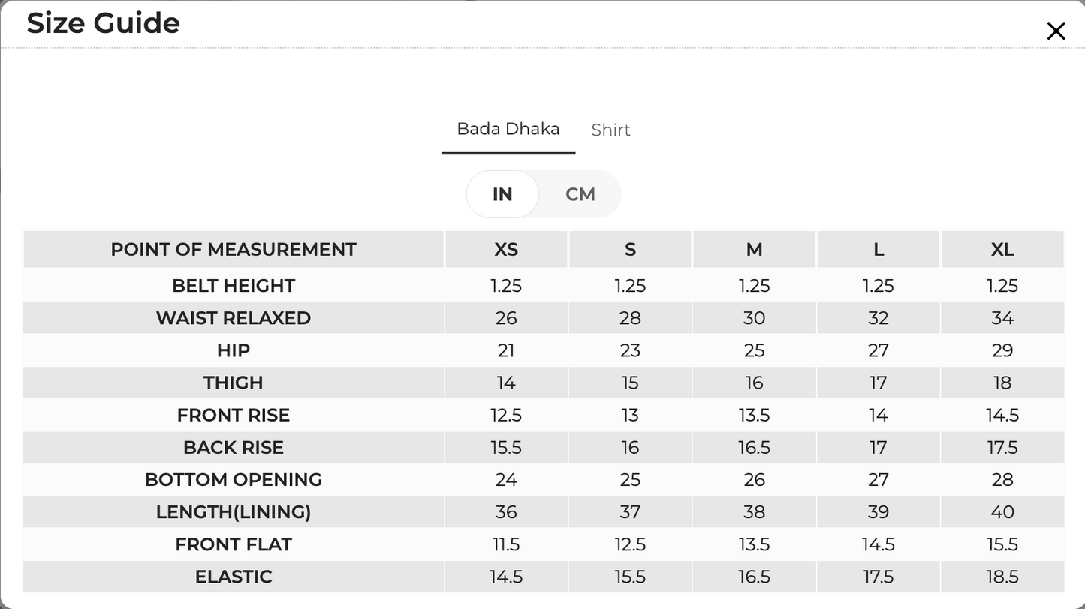
Task: Switch to the Shirt tab
Action: (610, 130)
